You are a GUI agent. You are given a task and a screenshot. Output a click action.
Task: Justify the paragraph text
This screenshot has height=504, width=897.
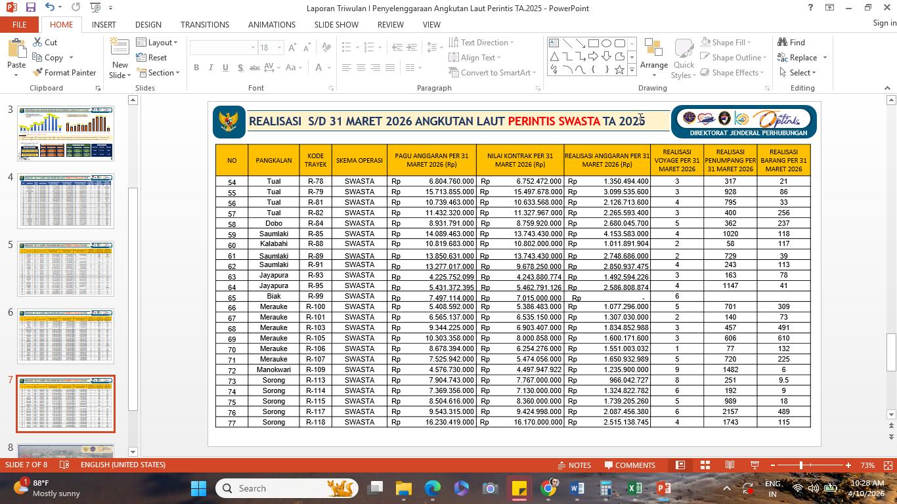[389, 68]
